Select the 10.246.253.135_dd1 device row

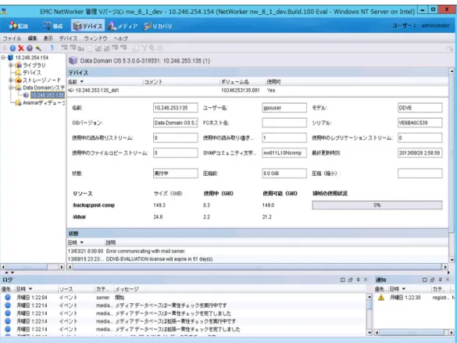coord(258,91)
